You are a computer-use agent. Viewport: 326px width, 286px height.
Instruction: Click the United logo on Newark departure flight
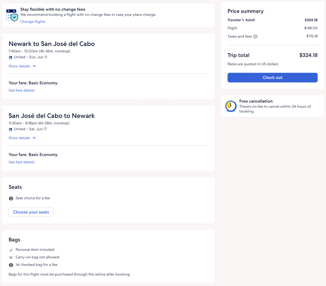point(11,57)
